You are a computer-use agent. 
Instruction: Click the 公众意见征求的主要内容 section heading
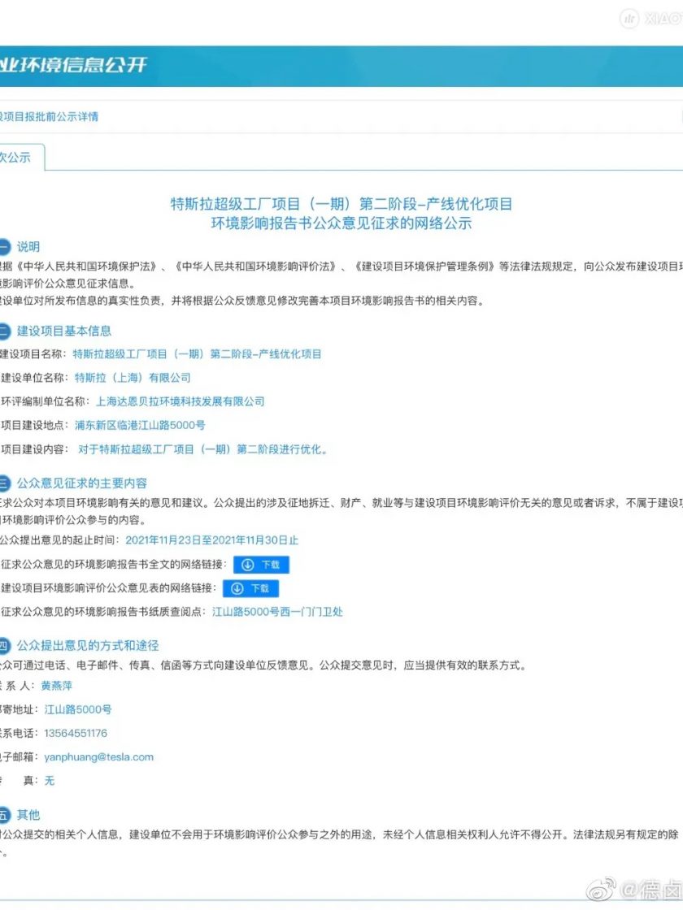(82, 483)
